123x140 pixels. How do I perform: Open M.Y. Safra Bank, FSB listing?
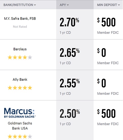click(x=20, y=18)
